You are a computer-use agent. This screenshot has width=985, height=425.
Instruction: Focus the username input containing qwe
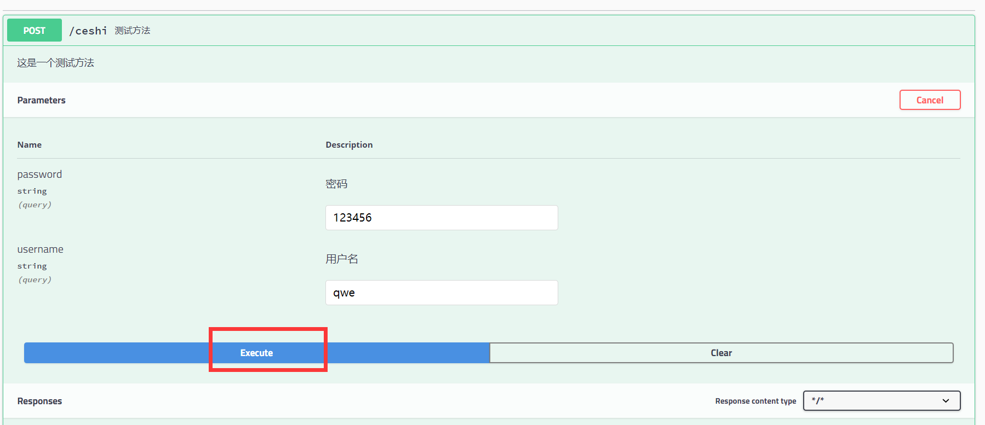tap(441, 293)
